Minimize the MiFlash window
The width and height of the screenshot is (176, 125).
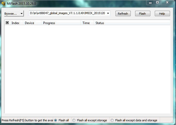150,2
